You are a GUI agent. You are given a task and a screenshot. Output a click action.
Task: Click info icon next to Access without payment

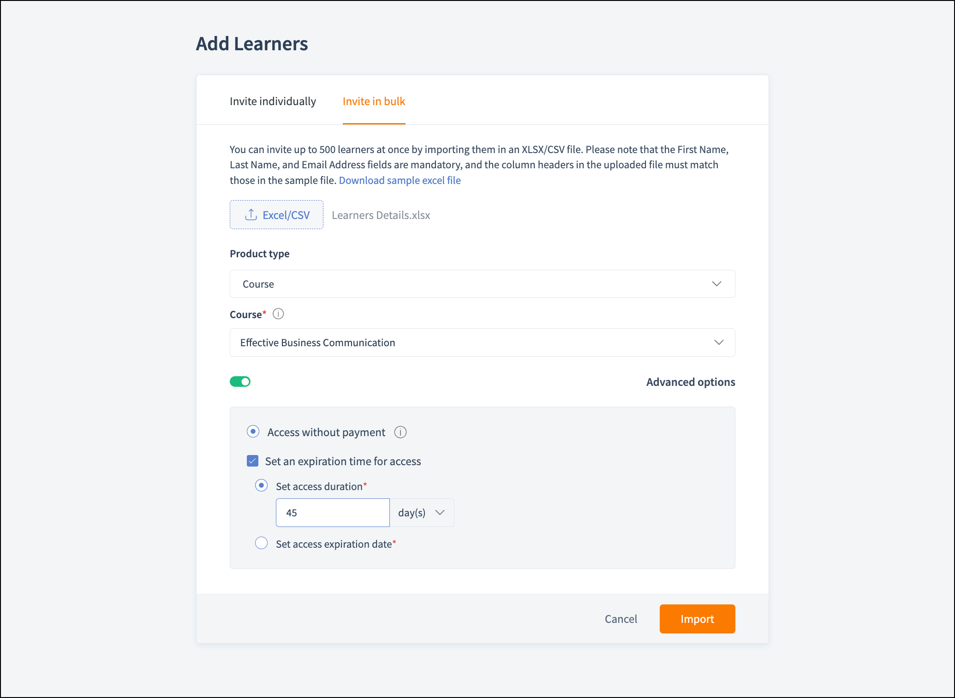click(400, 432)
